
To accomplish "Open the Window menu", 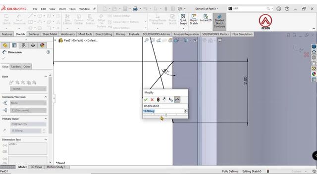I will (84, 9).
